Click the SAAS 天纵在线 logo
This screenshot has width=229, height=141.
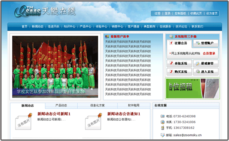(x=45, y=11)
